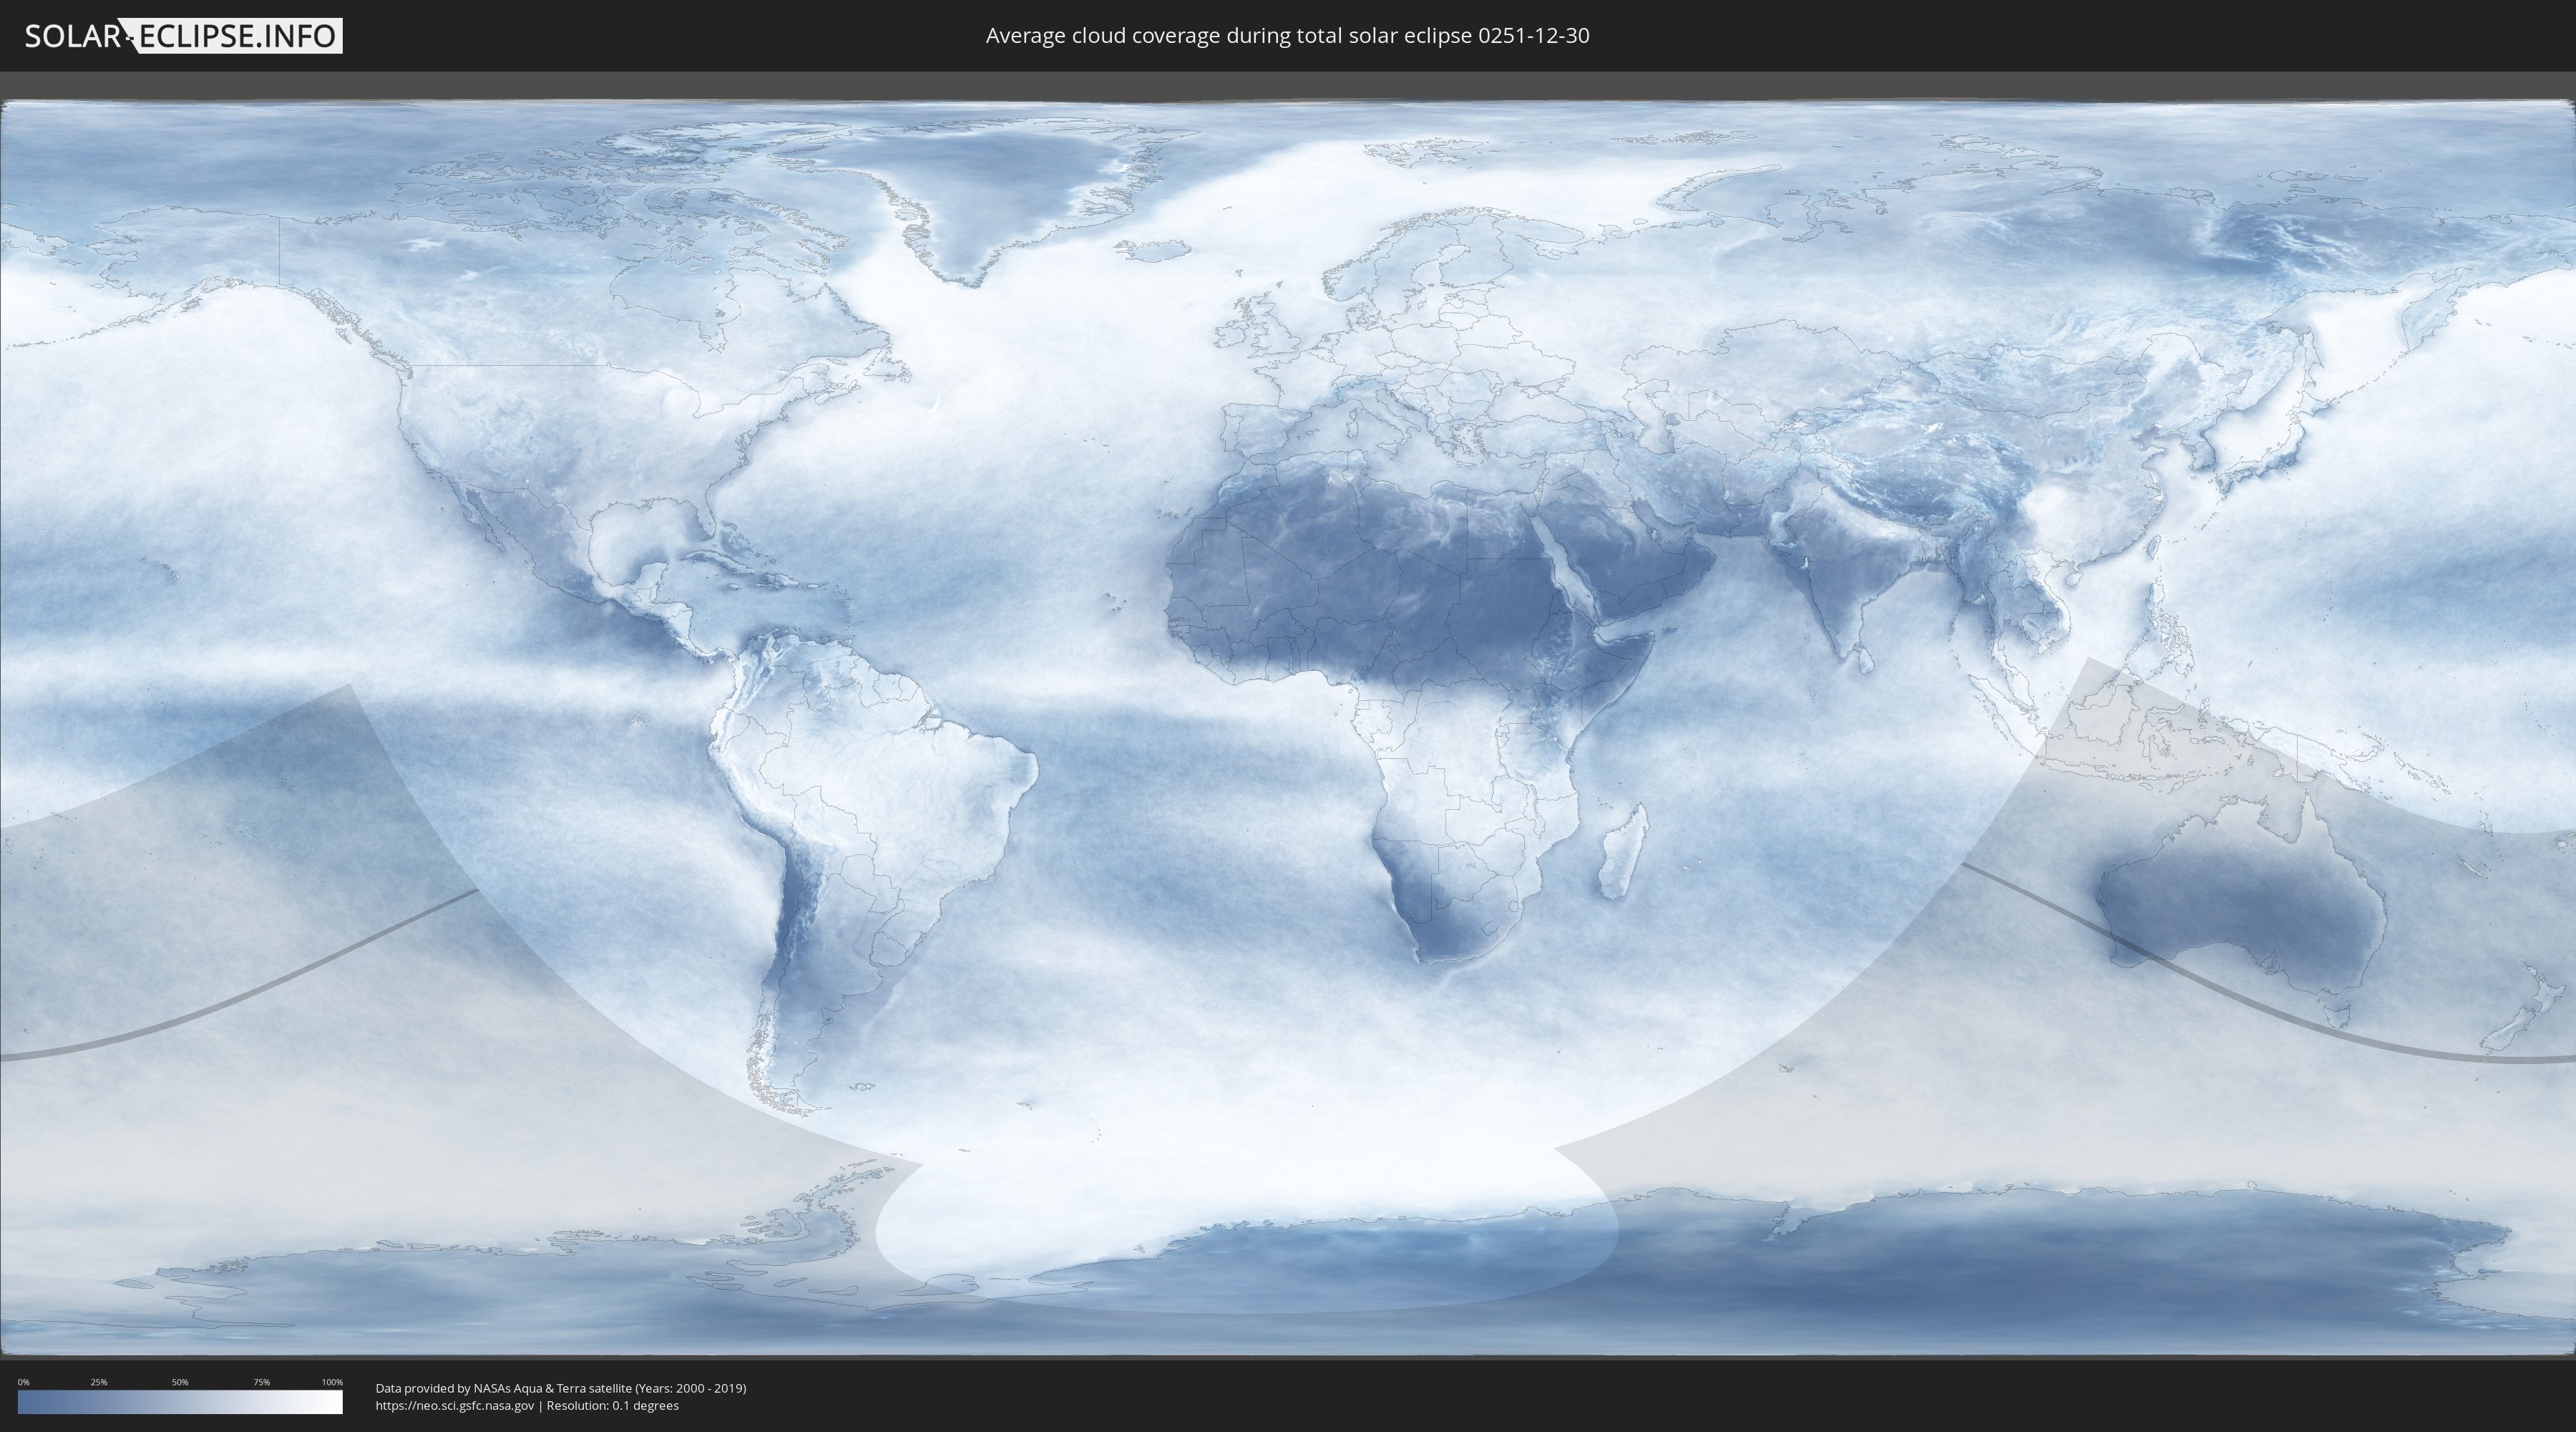Click the cloud coverage color scale bar
2576x1432 pixels.
coord(180,1402)
